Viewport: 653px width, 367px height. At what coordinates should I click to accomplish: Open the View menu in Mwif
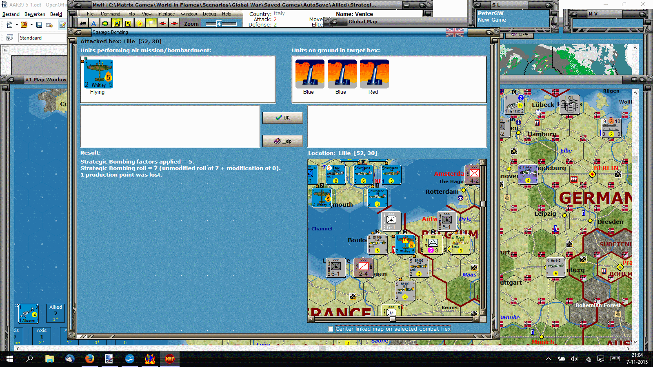(x=147, y=14)
